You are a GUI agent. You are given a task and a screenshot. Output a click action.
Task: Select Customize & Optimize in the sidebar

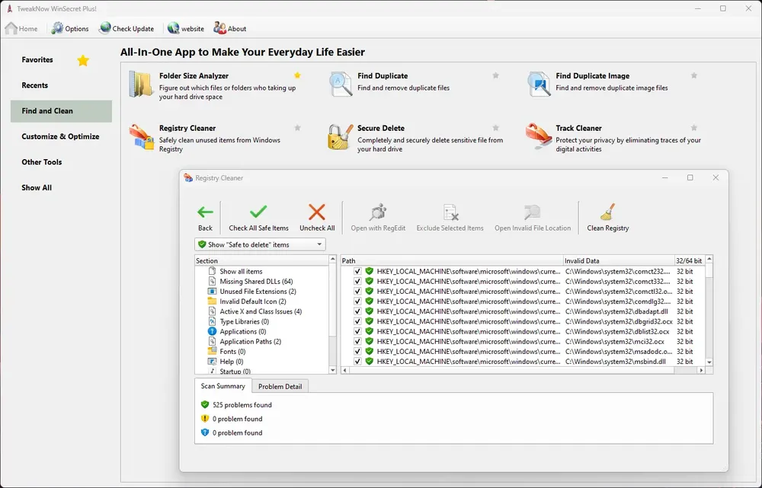(x=61, y=136)
